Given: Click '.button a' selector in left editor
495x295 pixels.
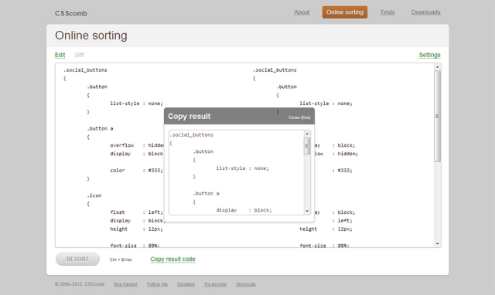Looking at the screenshot, I should pyautogui.click(x=100, y=129).
